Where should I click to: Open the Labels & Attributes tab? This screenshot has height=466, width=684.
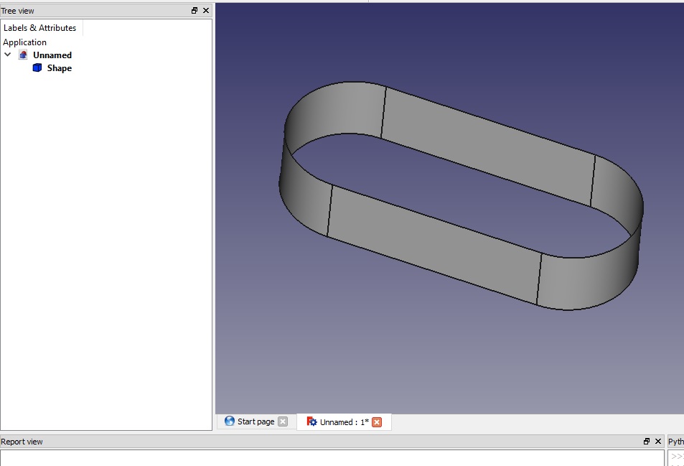(x=40, y=27)
